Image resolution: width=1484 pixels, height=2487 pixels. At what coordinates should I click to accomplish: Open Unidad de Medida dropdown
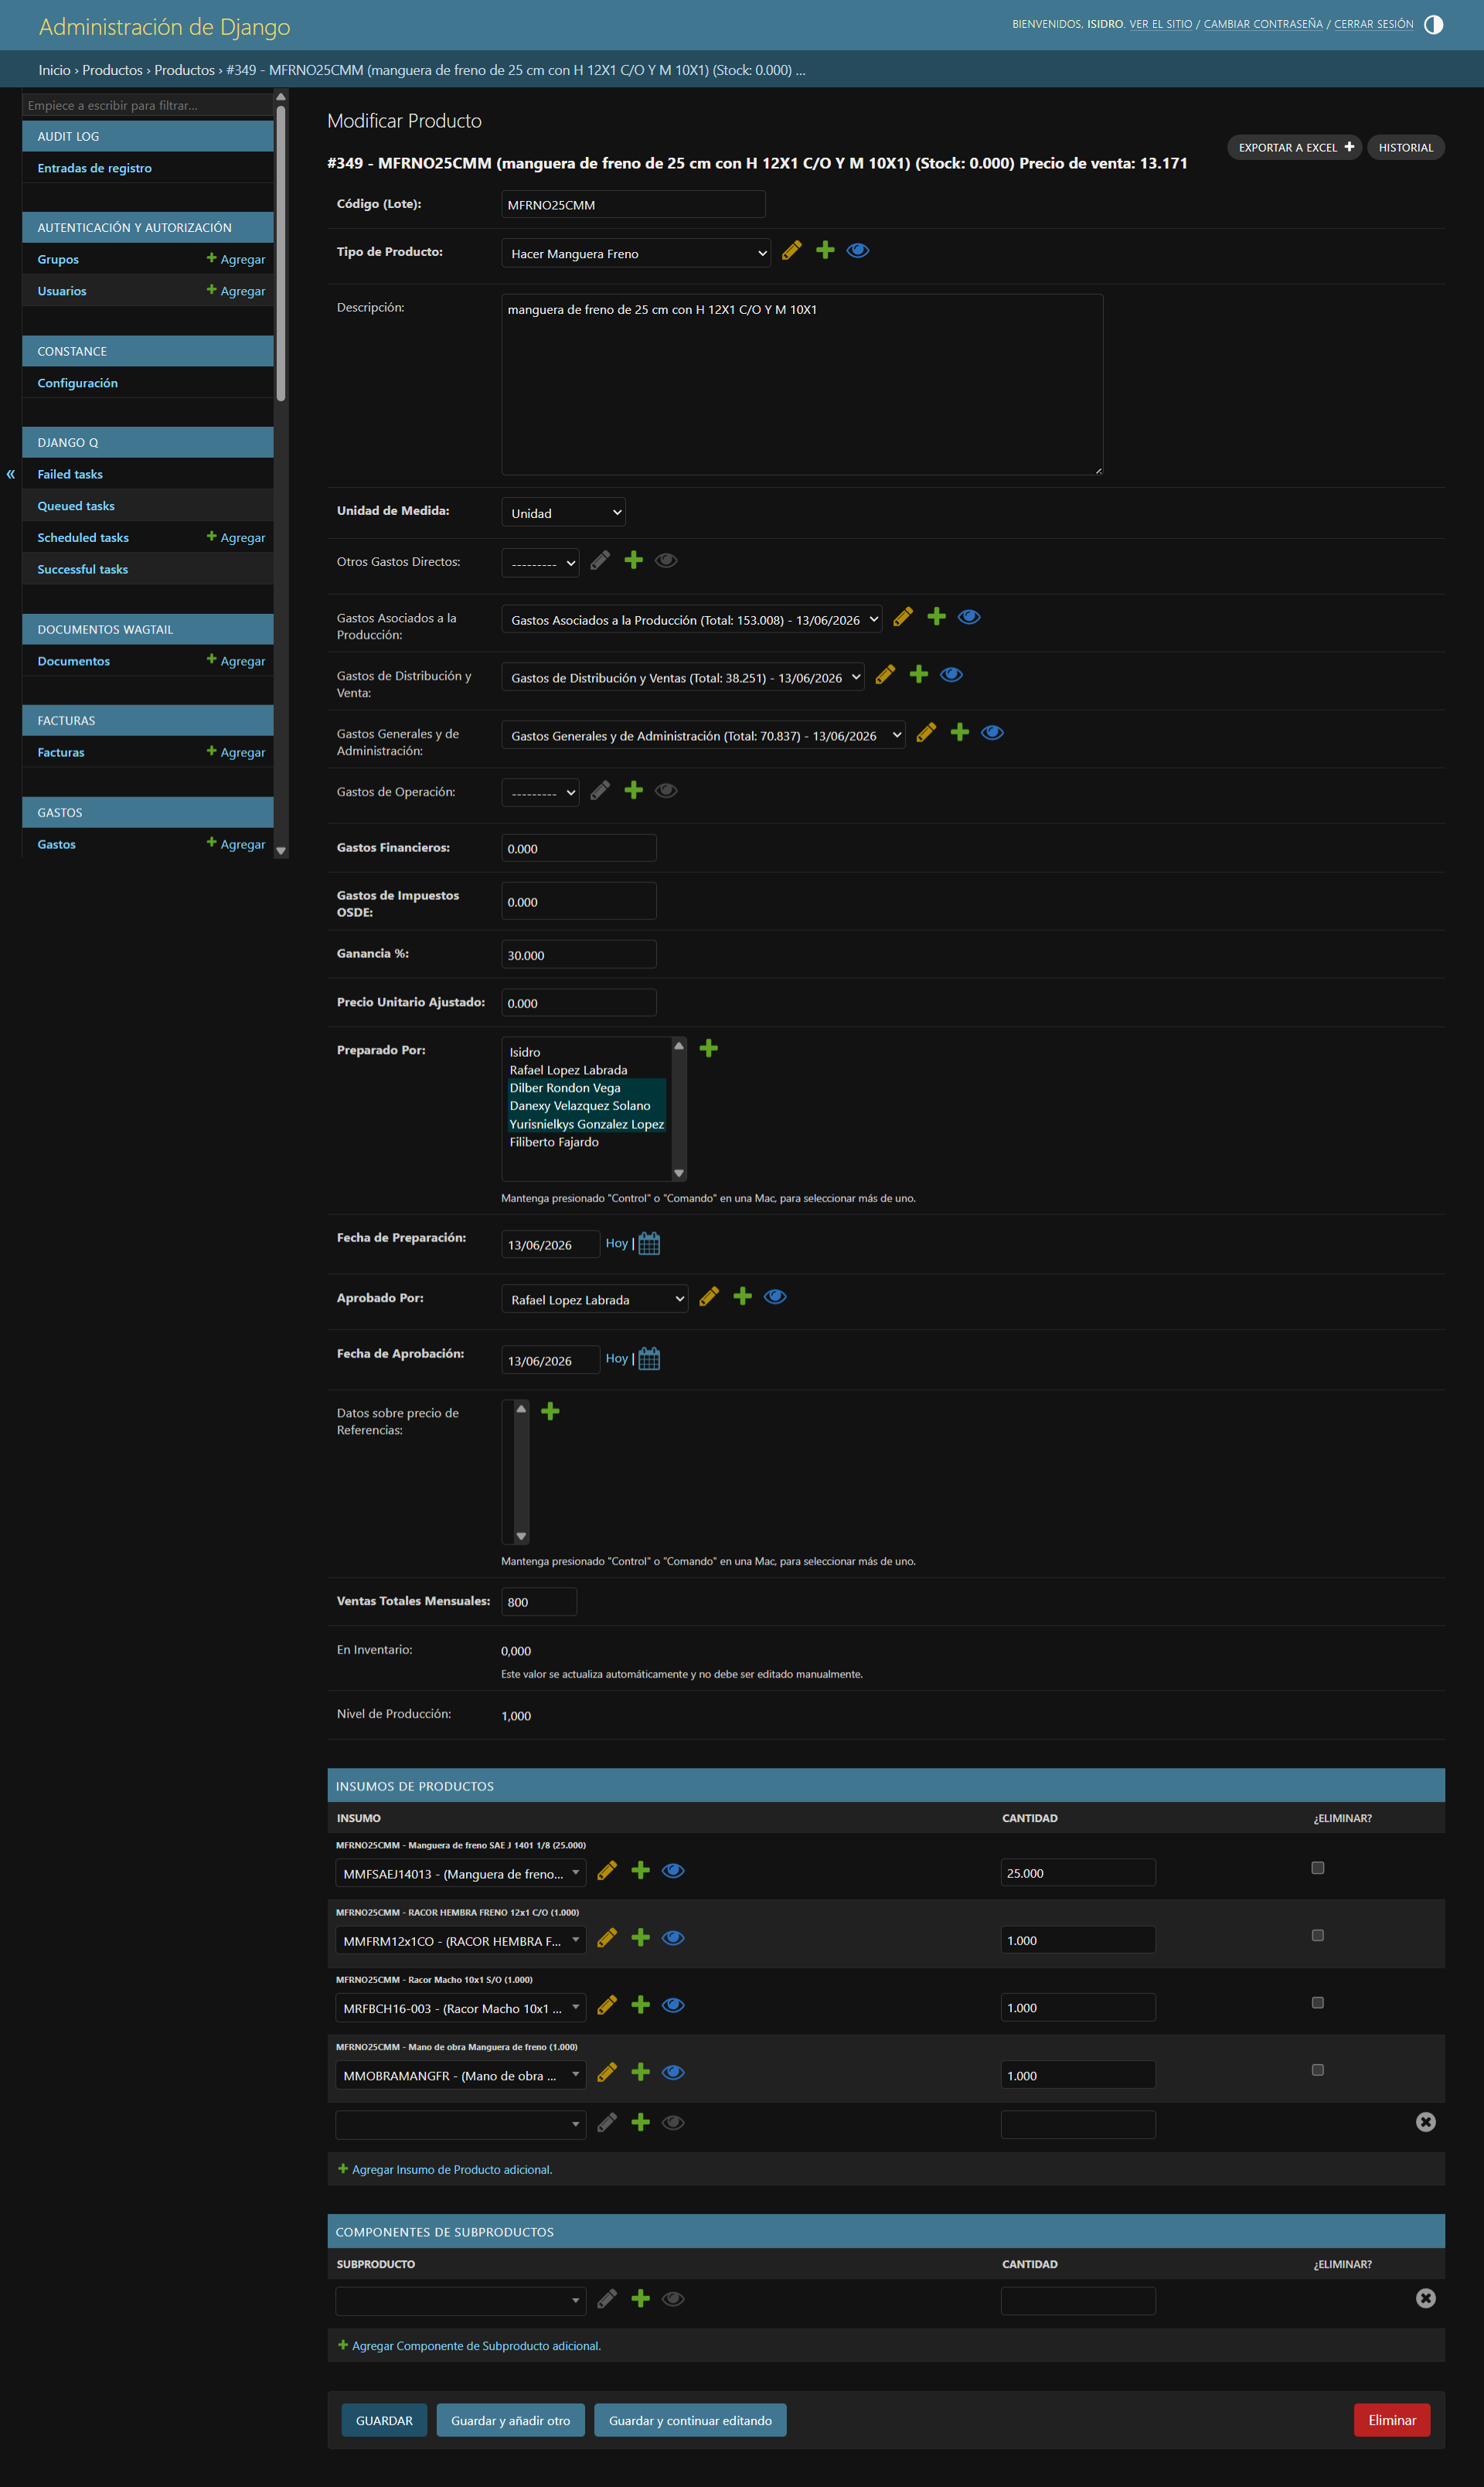click(564, 512)
